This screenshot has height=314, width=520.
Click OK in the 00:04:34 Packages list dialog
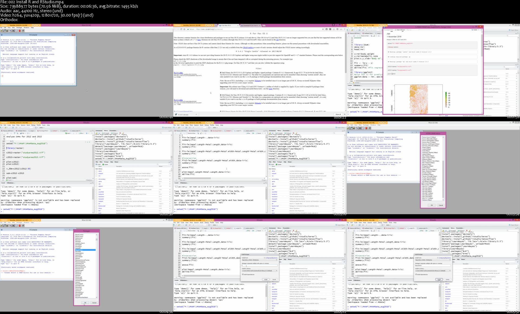(85, 303)
